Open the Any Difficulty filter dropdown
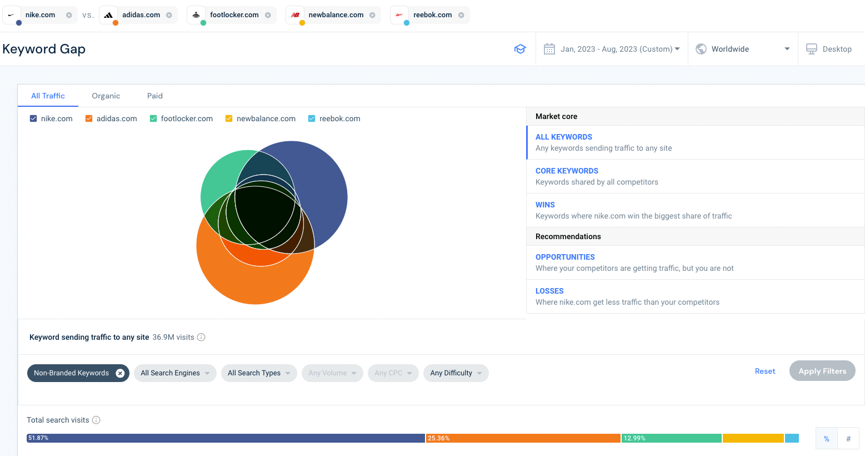Image resolution: width=865 pixels, height=456 pixels. [456, 373]
